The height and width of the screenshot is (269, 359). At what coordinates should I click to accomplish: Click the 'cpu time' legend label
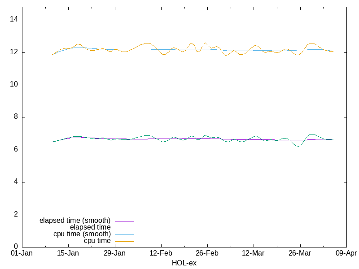[x=97, y=241]
